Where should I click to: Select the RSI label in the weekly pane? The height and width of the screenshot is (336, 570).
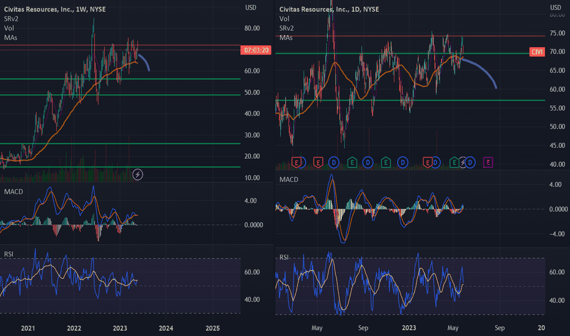tap(9, 254)
